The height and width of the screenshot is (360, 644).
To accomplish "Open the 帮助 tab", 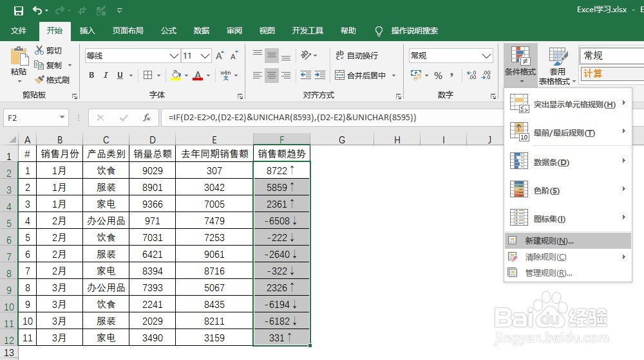I will click(348, 31).
